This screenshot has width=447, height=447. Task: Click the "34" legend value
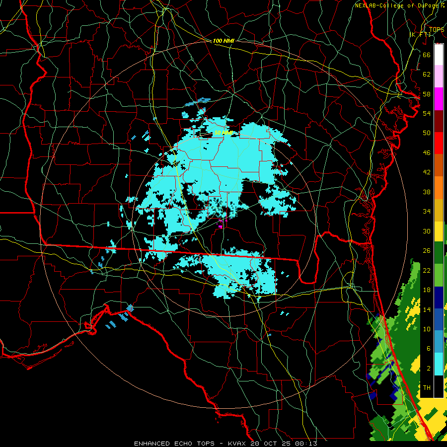(x=427, y=212)
